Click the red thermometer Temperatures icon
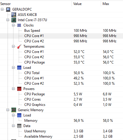 tap(19, 46)
